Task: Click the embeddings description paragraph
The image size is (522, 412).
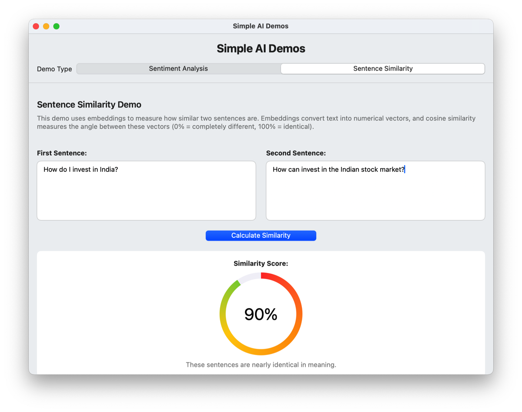Action: 256,123
